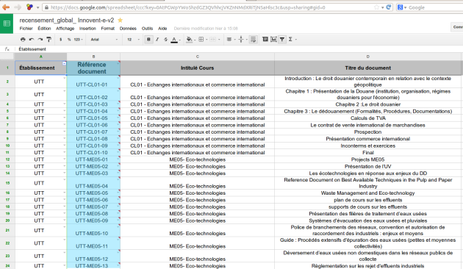Image resolution: width=463 pixels, height=269 pixels.
Task: Open the Affichage menu
Action: (65, 29)
